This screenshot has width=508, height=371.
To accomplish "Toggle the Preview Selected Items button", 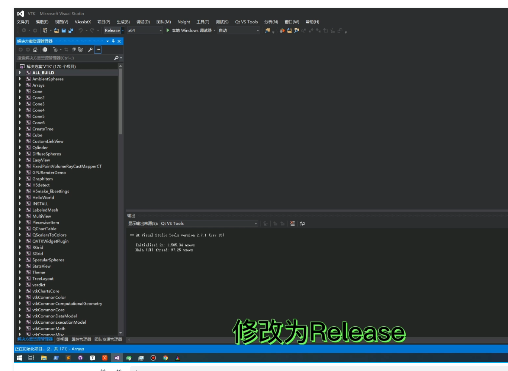I will 98,49.
